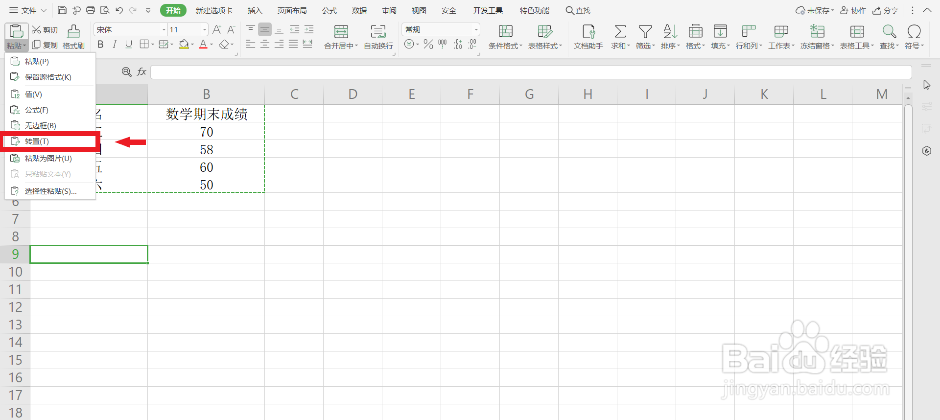Click the Copy (复制) button
This screenshot has width=940, height=420.
45,45
